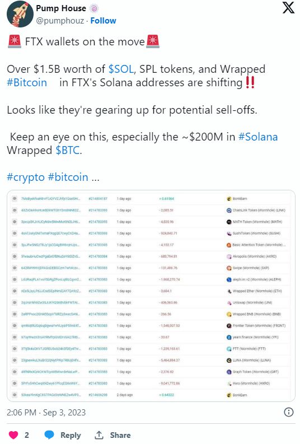Toggle the eye icon on BonkEarn top row
300x444 pixels.
(15, 199)
